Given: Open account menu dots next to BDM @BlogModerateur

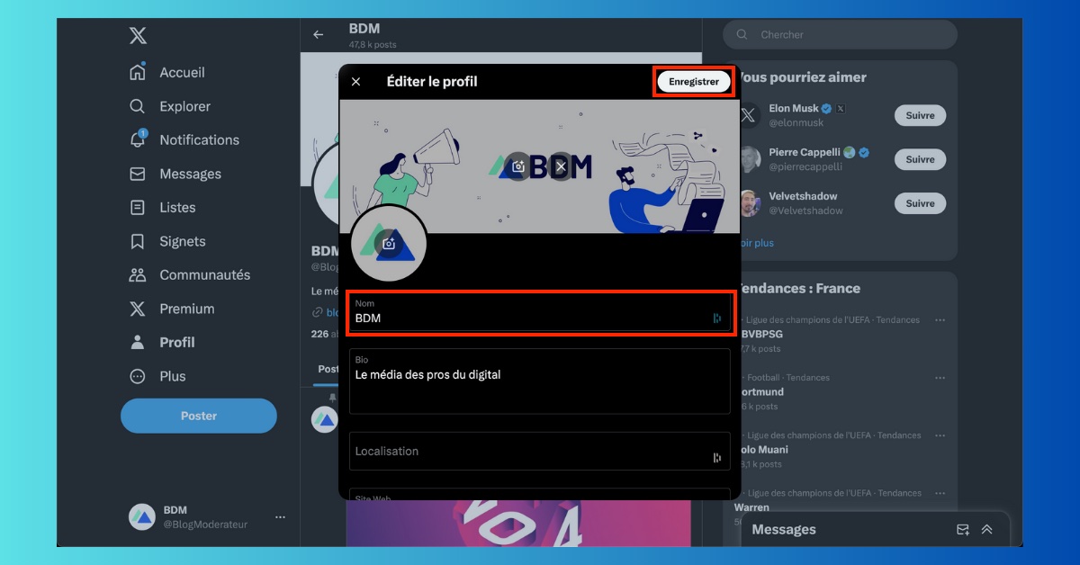Looking at the screenshot, I should (280, 517).
